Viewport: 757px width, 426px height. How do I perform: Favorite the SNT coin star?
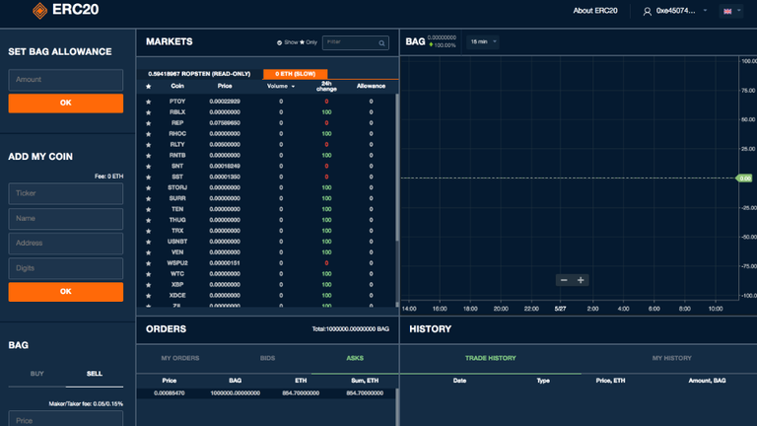(x=148, y=166)
